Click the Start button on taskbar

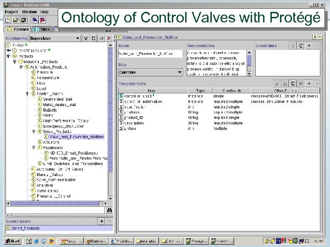pos(13,241)
